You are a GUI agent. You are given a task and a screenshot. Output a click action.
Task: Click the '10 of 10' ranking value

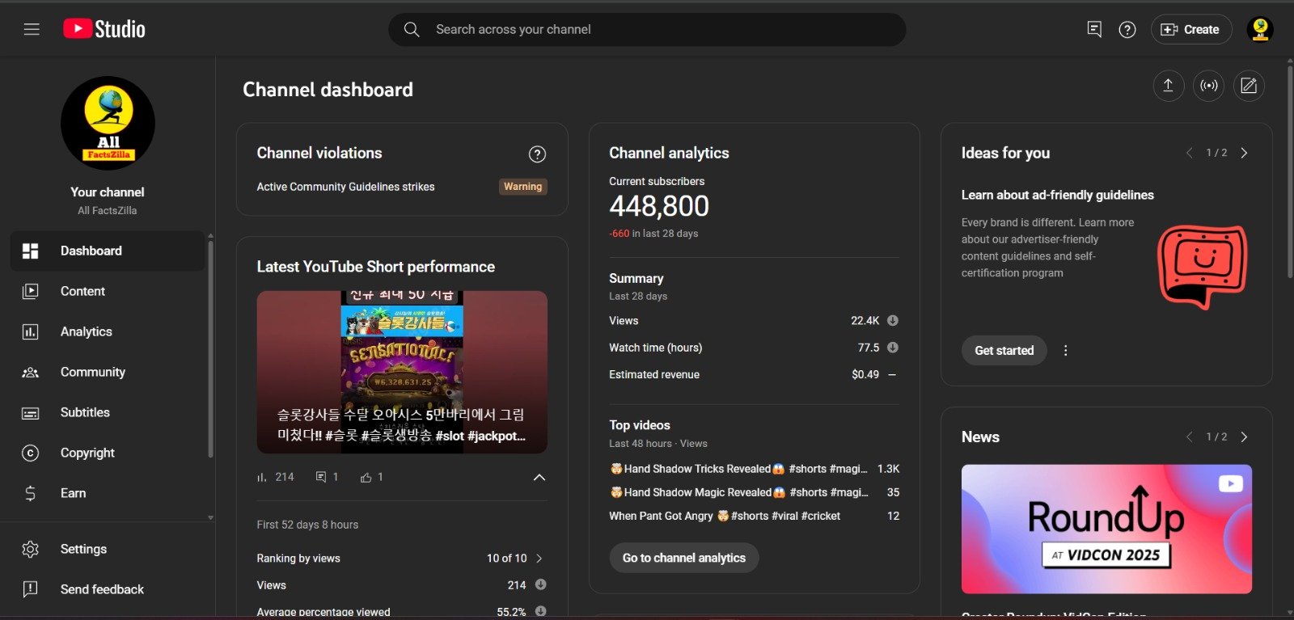(x=506, y=559)
